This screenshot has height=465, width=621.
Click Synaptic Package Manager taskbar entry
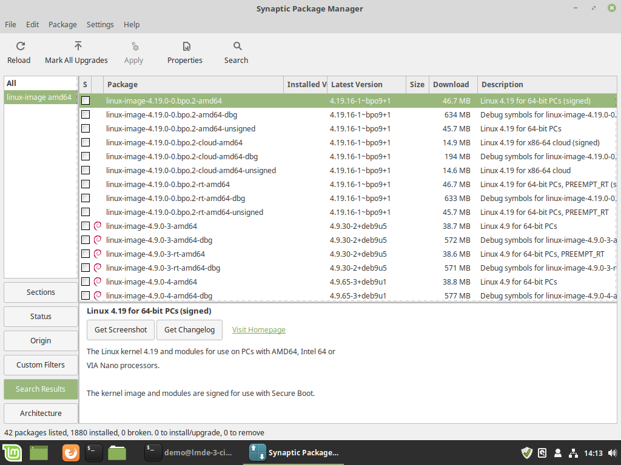tap(294, 453)
